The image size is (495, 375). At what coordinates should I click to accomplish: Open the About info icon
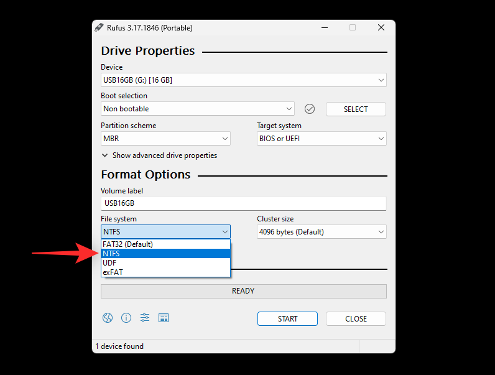coord(126,318)
